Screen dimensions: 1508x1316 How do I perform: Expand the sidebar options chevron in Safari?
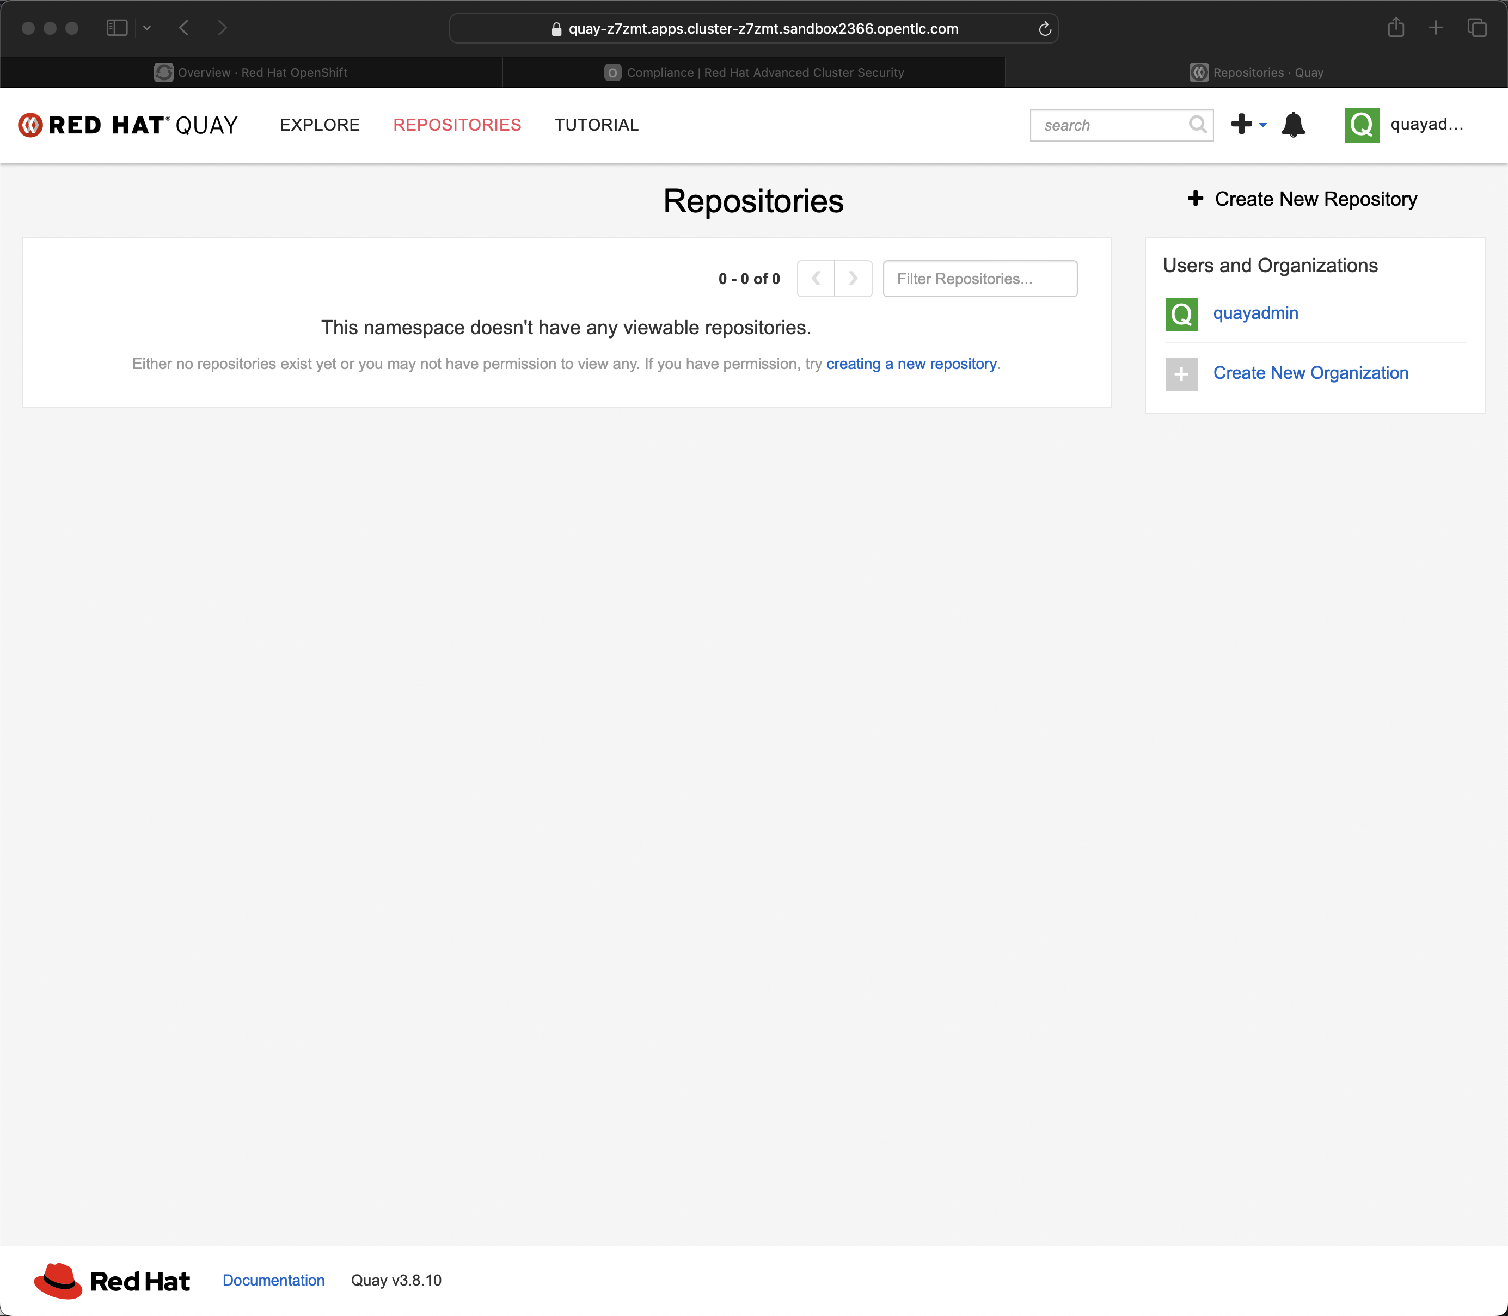click(147, 28)
